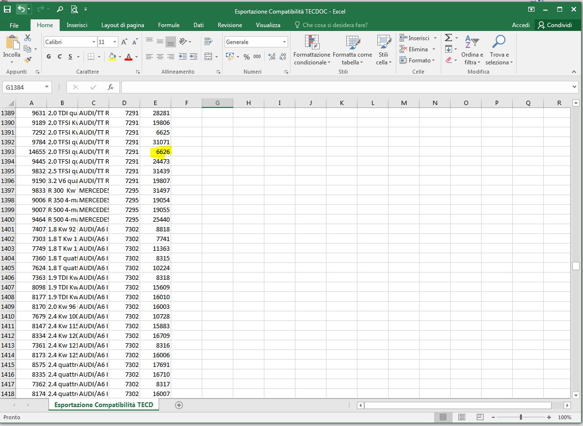Toggle center text alignment

[160, 57]
